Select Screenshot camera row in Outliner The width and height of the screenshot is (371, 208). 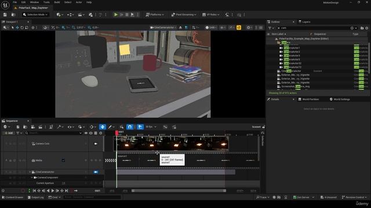tap(317, 87)
